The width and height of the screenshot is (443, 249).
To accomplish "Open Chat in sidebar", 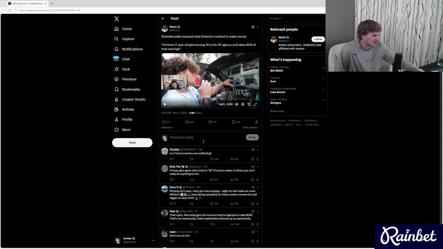I will (122, 59).
